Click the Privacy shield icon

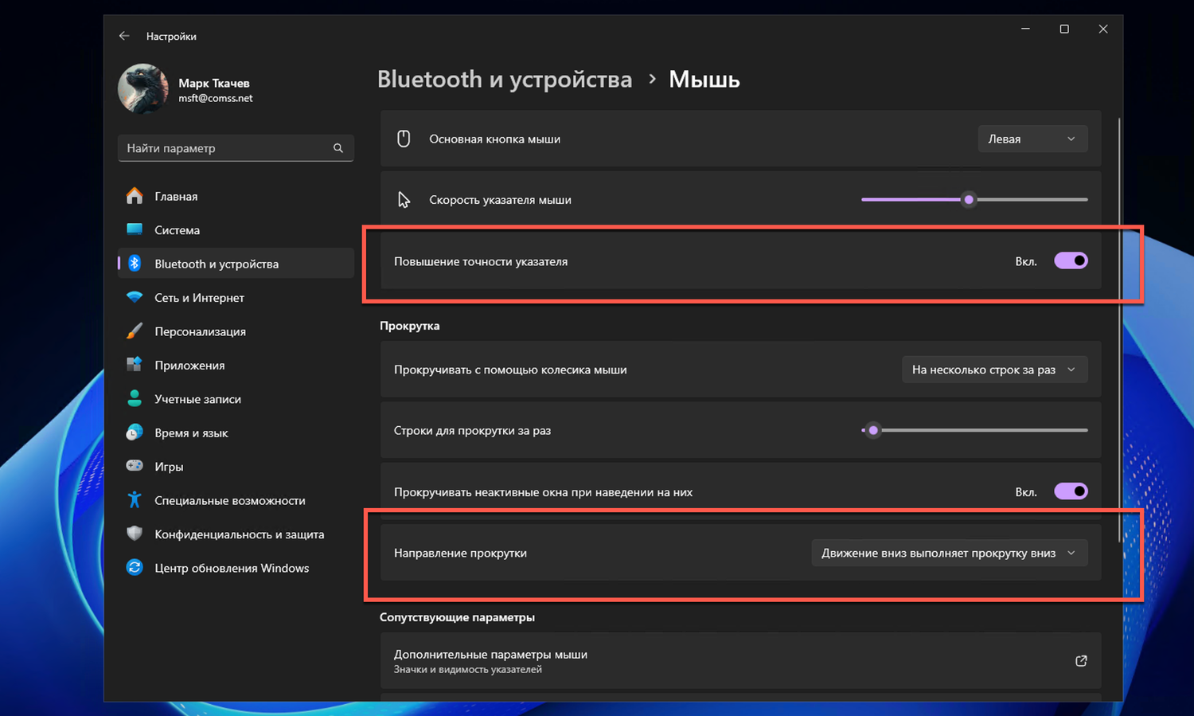pos(135,534)
